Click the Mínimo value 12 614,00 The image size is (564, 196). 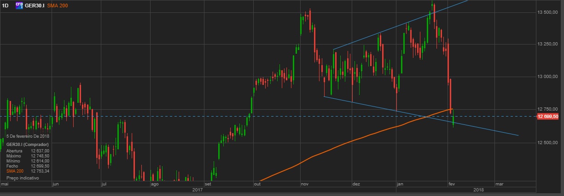(x=40, y=161)
